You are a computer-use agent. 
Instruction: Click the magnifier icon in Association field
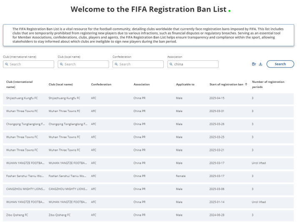coord(171,64)
